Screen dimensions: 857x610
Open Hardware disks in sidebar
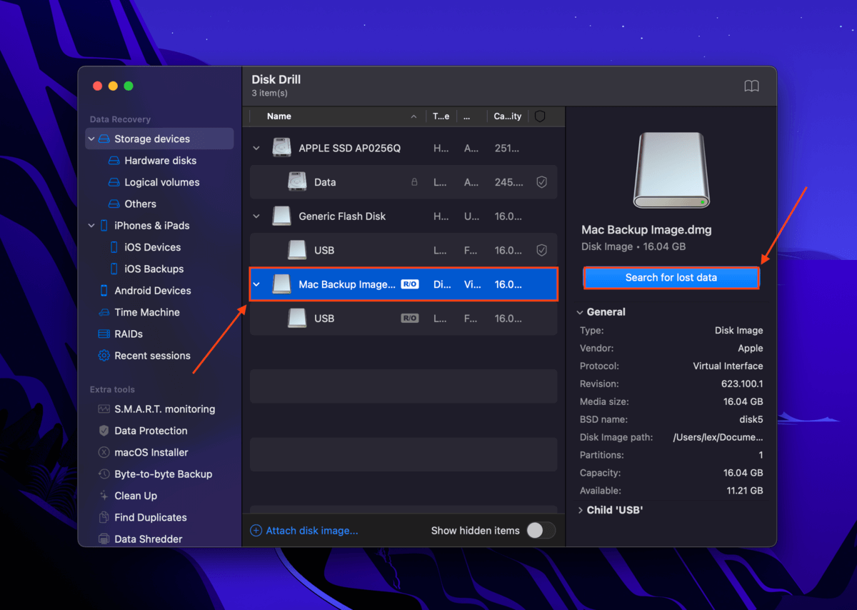point(161,161)
